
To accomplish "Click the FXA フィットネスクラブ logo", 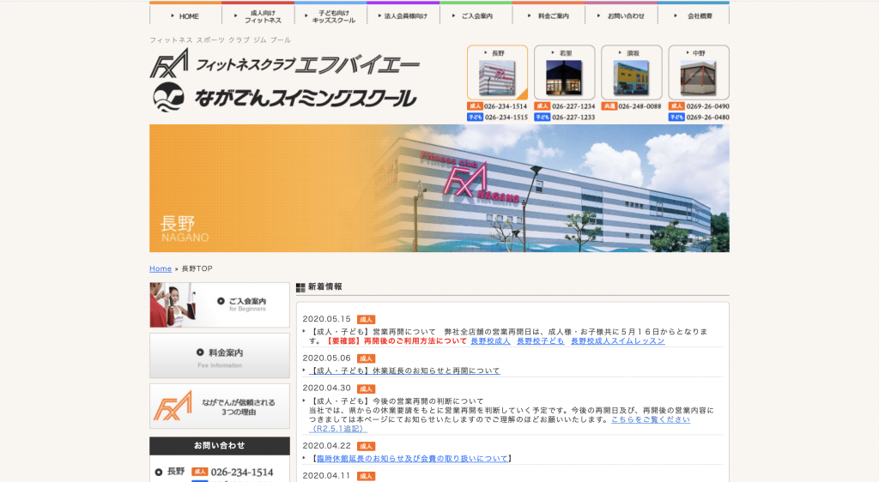I will point(283,63).
